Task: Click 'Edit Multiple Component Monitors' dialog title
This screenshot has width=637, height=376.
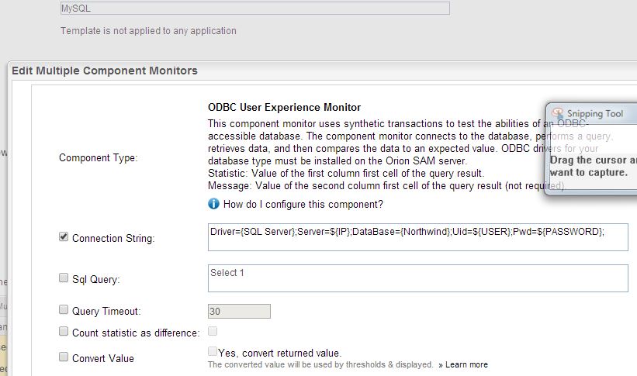Action: click(x=105, y=71)
